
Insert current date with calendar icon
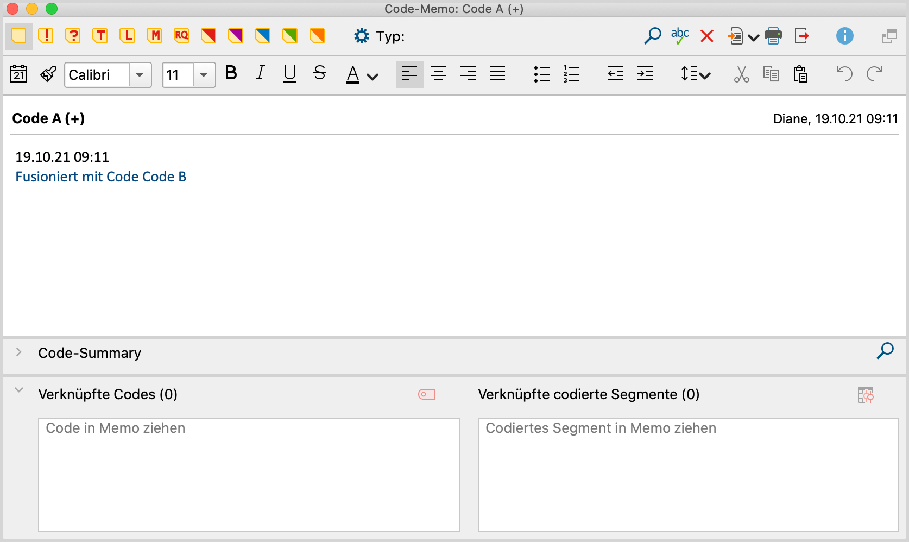19,74
